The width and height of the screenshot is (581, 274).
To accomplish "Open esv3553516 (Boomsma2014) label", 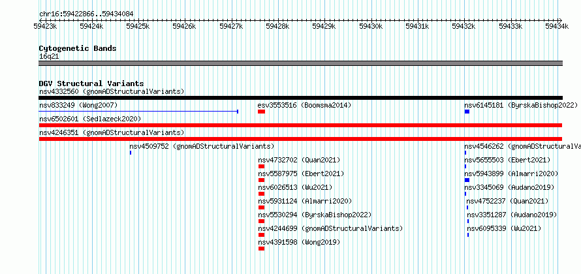I will pyautogui.click(x=304, y=105).
